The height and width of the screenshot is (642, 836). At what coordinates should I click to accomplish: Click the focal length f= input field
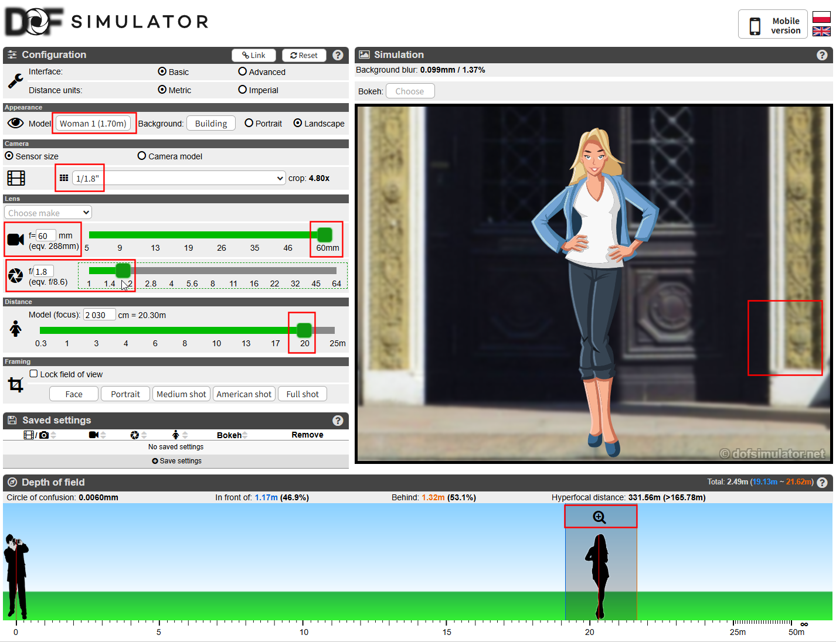[x=46, y=235]
